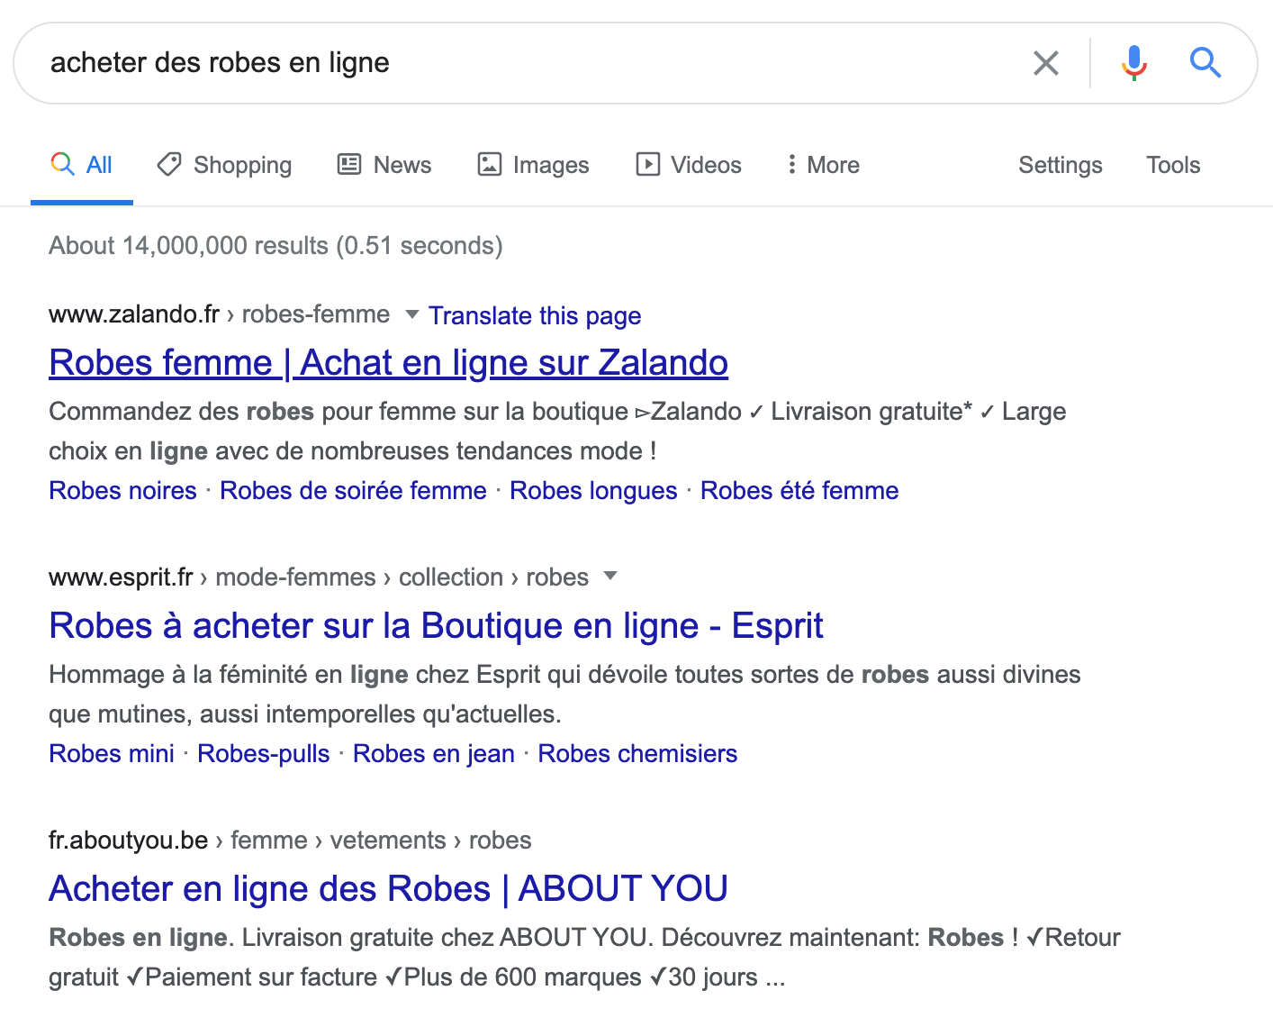Viewport: 1273px width, 1027px height.
Task: Expand the More search options menu
Action: (823, 165)
